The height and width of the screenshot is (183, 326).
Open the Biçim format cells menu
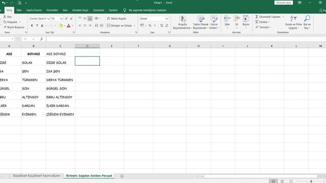(x=246, y=22)
